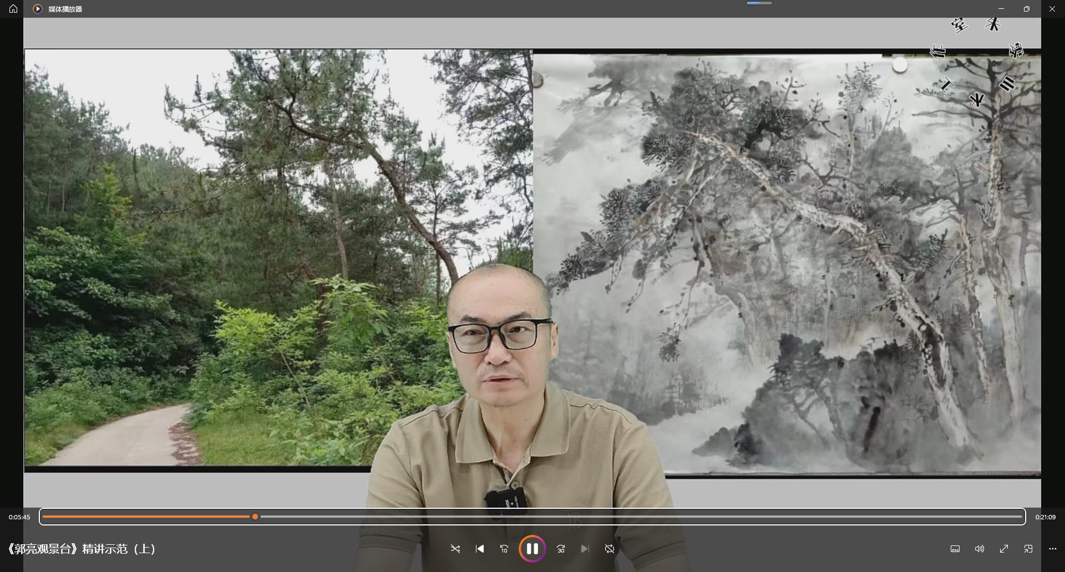Jump to the next track

coord(585,549)
